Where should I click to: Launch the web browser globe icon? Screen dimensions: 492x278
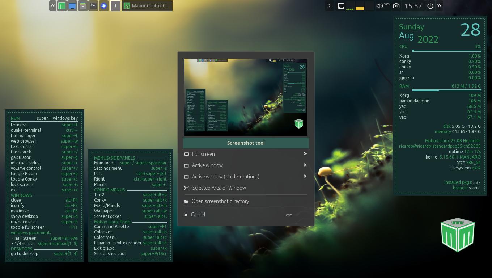(104, 6)
